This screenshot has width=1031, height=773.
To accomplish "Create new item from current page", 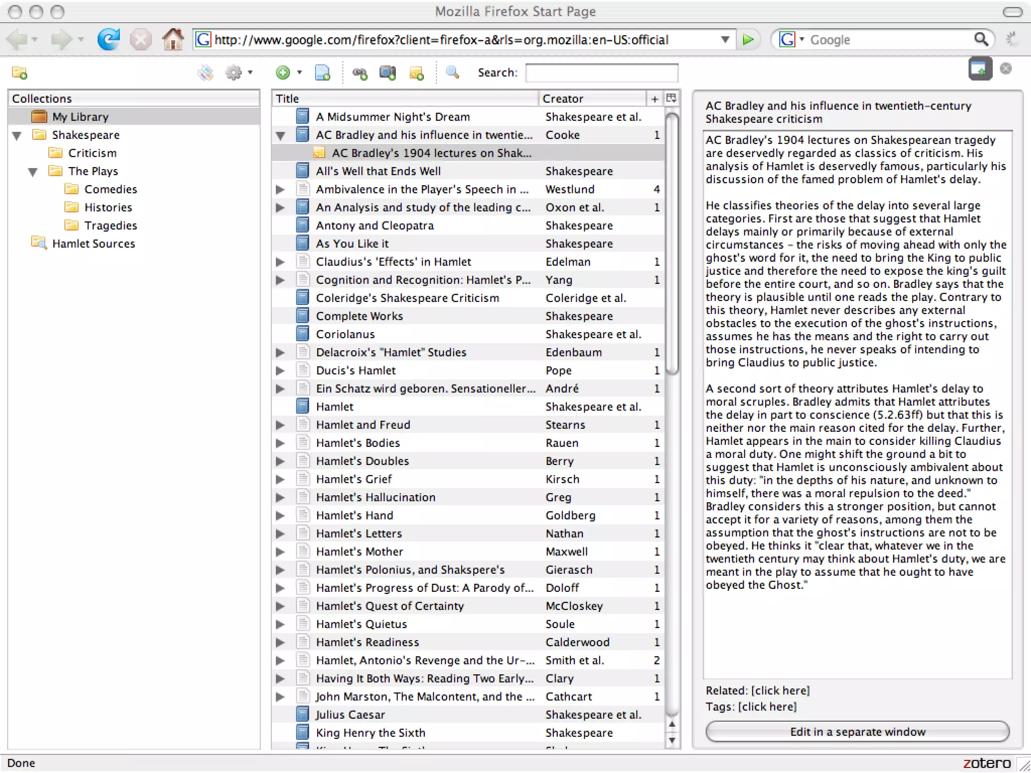I will pyautogui.click(x=322, y=73).
